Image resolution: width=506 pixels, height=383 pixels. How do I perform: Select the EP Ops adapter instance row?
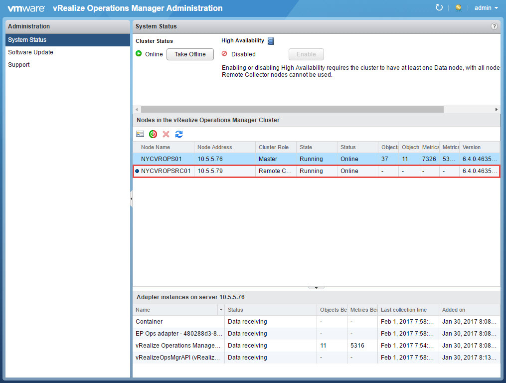316,334
